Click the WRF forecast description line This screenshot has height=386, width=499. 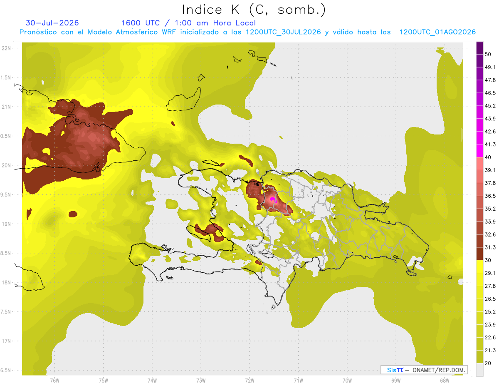click(x=247, y=32)
